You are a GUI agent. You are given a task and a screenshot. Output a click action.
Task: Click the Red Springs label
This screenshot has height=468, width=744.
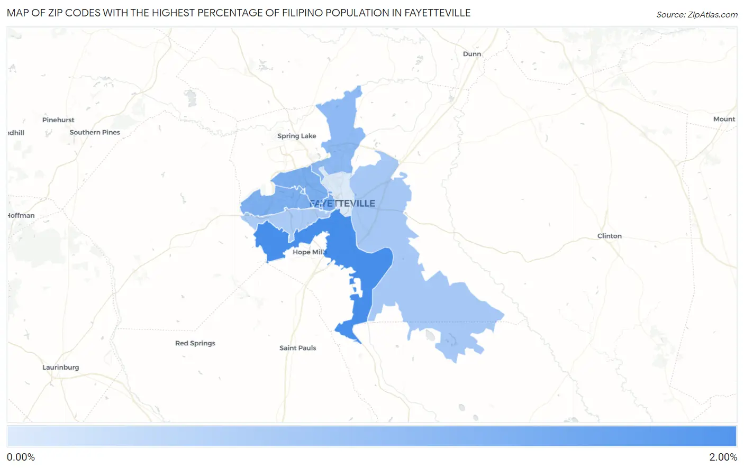(195, 343)
